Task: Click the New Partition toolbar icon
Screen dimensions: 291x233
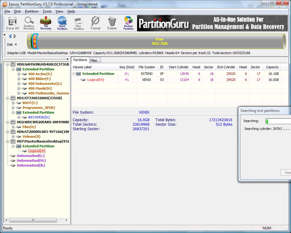Action: tap(79, 23)
